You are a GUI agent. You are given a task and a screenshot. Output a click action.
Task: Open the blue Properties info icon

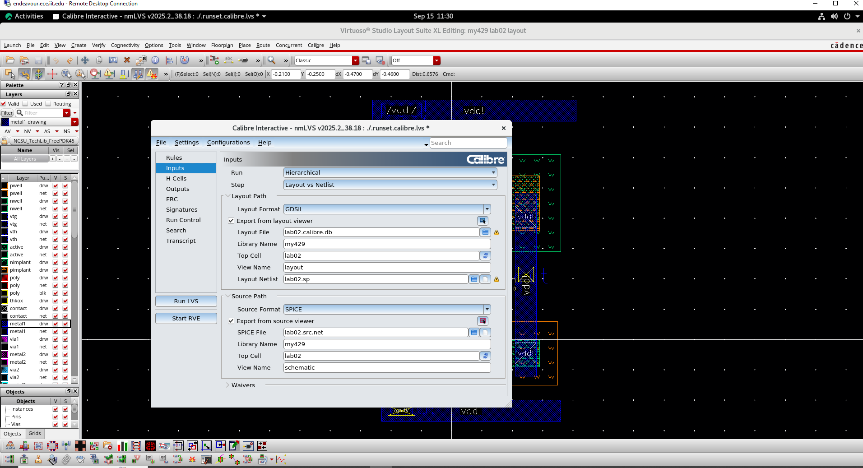tap(155, 60)
